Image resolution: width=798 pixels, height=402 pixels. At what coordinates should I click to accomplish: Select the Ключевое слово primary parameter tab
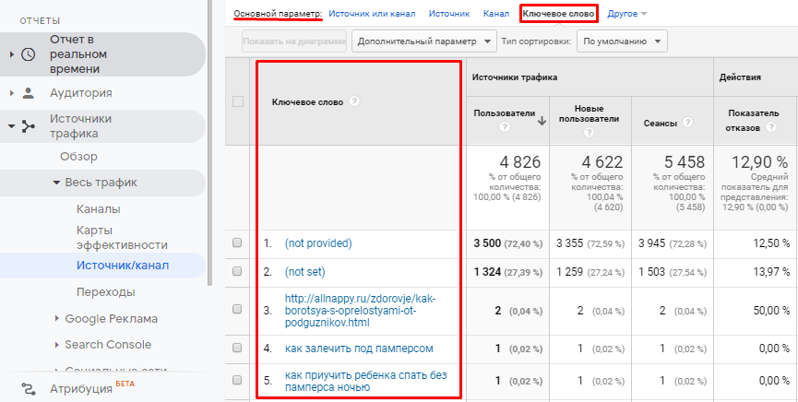(x=558, y=14)
